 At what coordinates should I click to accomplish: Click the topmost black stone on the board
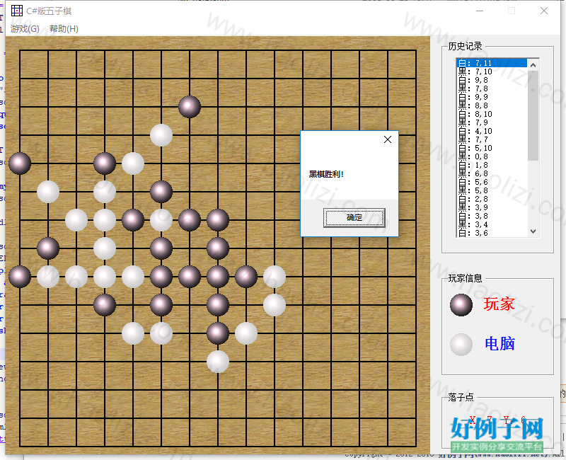(190, 107)
